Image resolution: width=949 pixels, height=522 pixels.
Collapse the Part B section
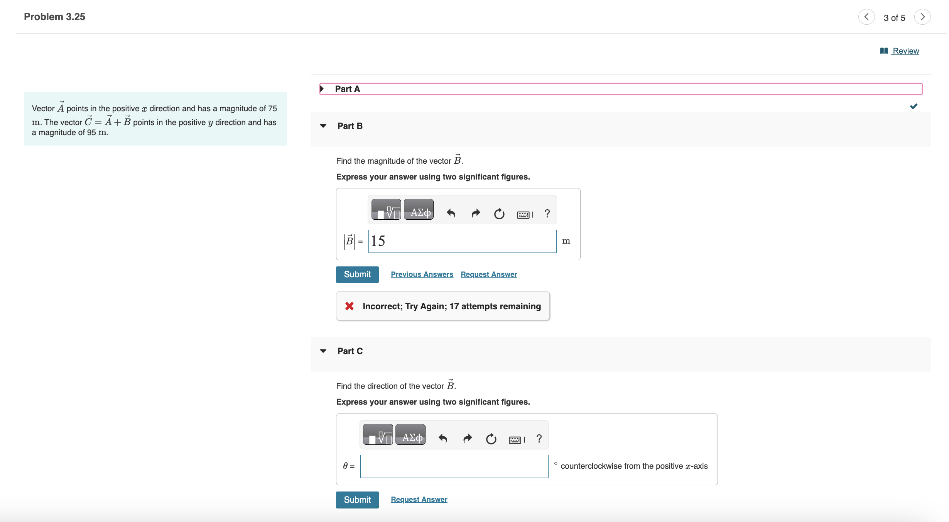click(x=323, y=126)
